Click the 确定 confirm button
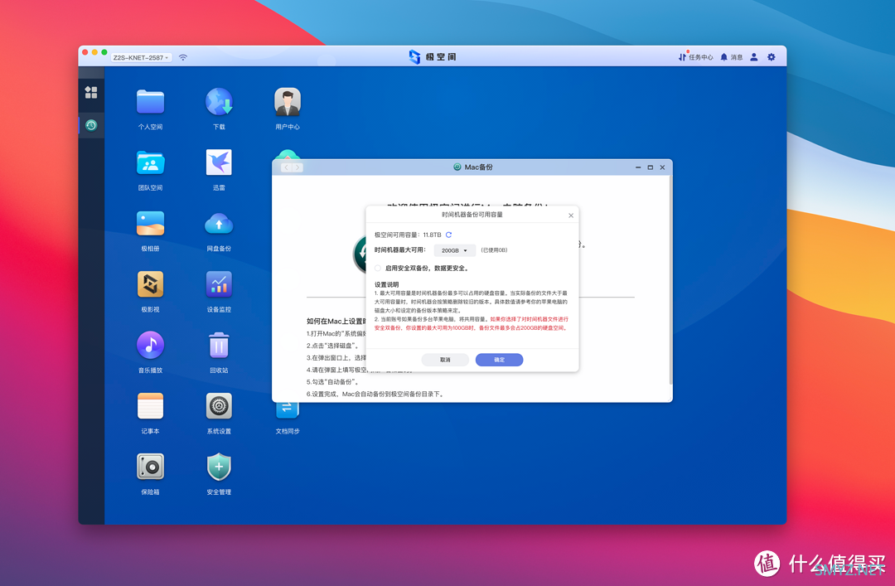Screen dimensions: 895x586 click(500, 360)
